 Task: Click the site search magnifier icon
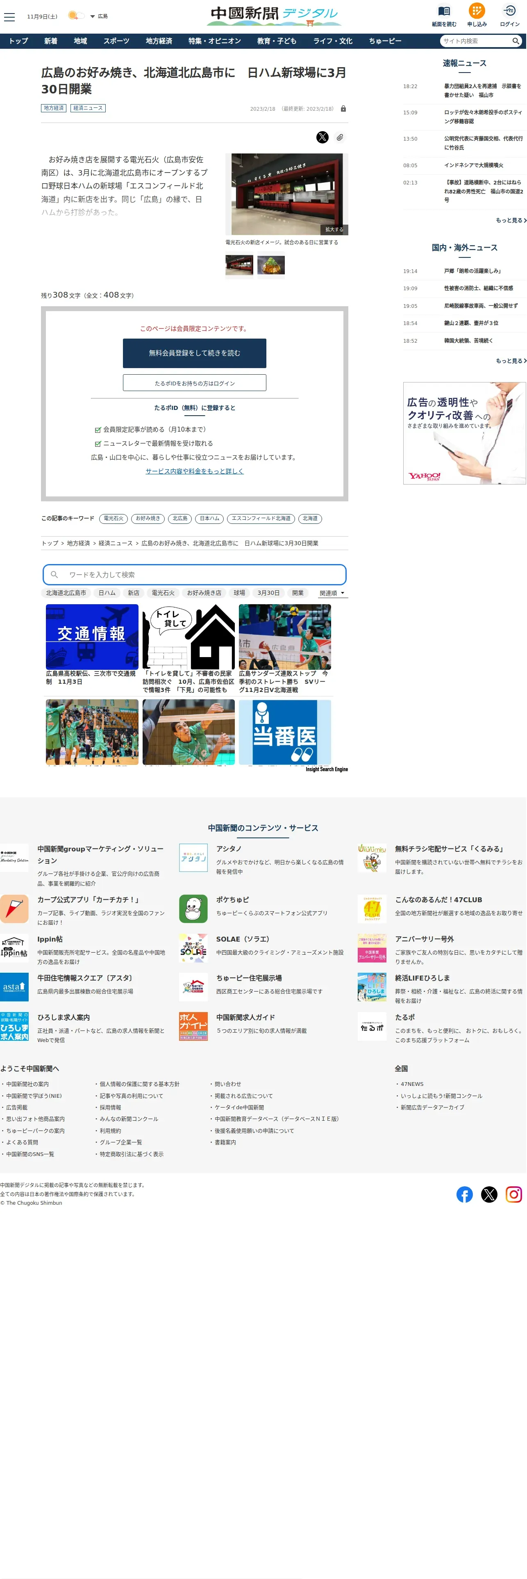tap(516, 41)
